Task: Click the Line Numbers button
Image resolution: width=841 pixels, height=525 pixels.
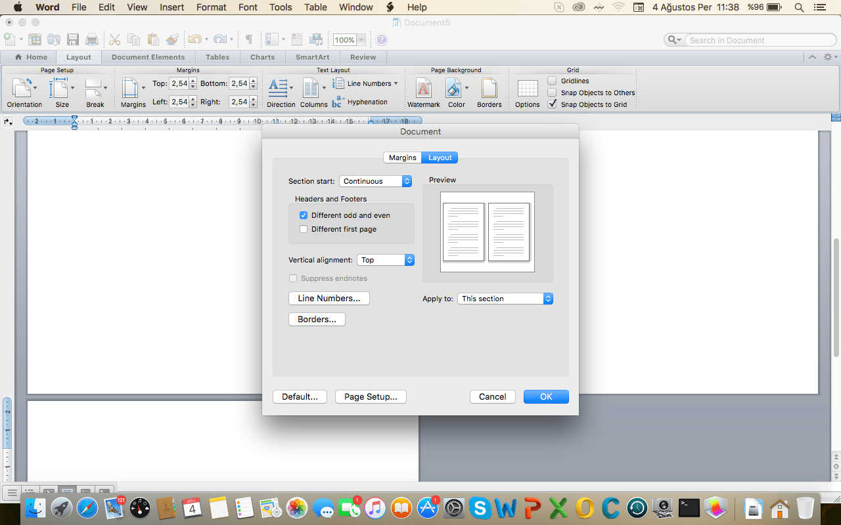Action: 329,298
